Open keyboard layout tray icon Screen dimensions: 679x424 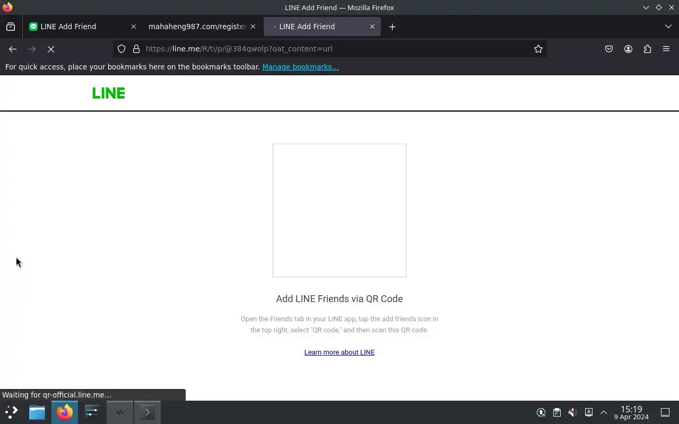(588, 412)
